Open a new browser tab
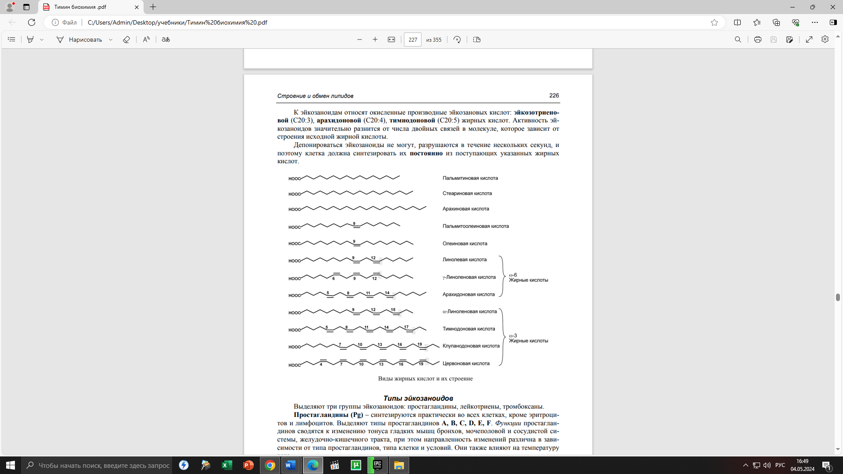843x474 pixels. pos(153,7)
